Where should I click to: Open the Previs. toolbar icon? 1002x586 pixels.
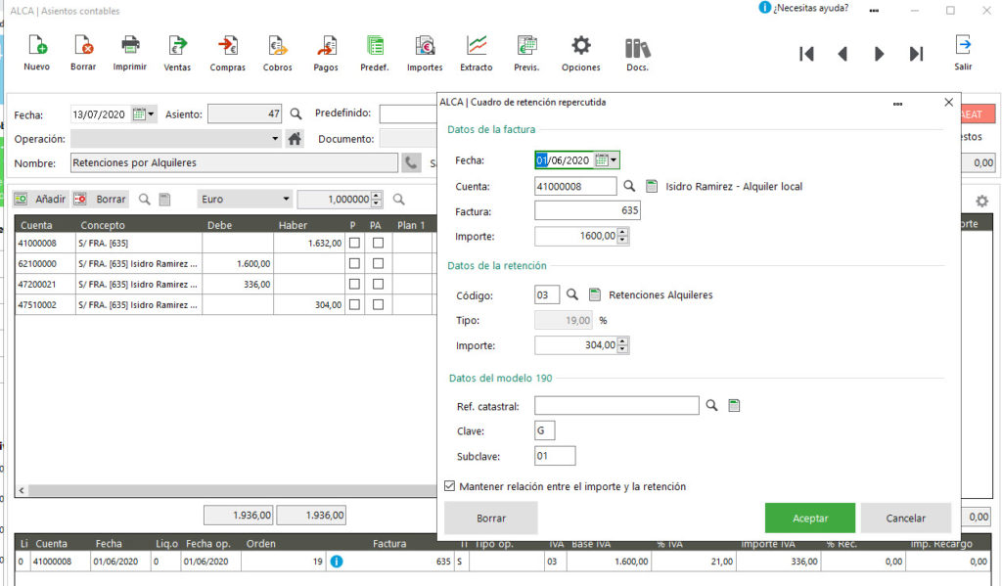coord(526,53)
